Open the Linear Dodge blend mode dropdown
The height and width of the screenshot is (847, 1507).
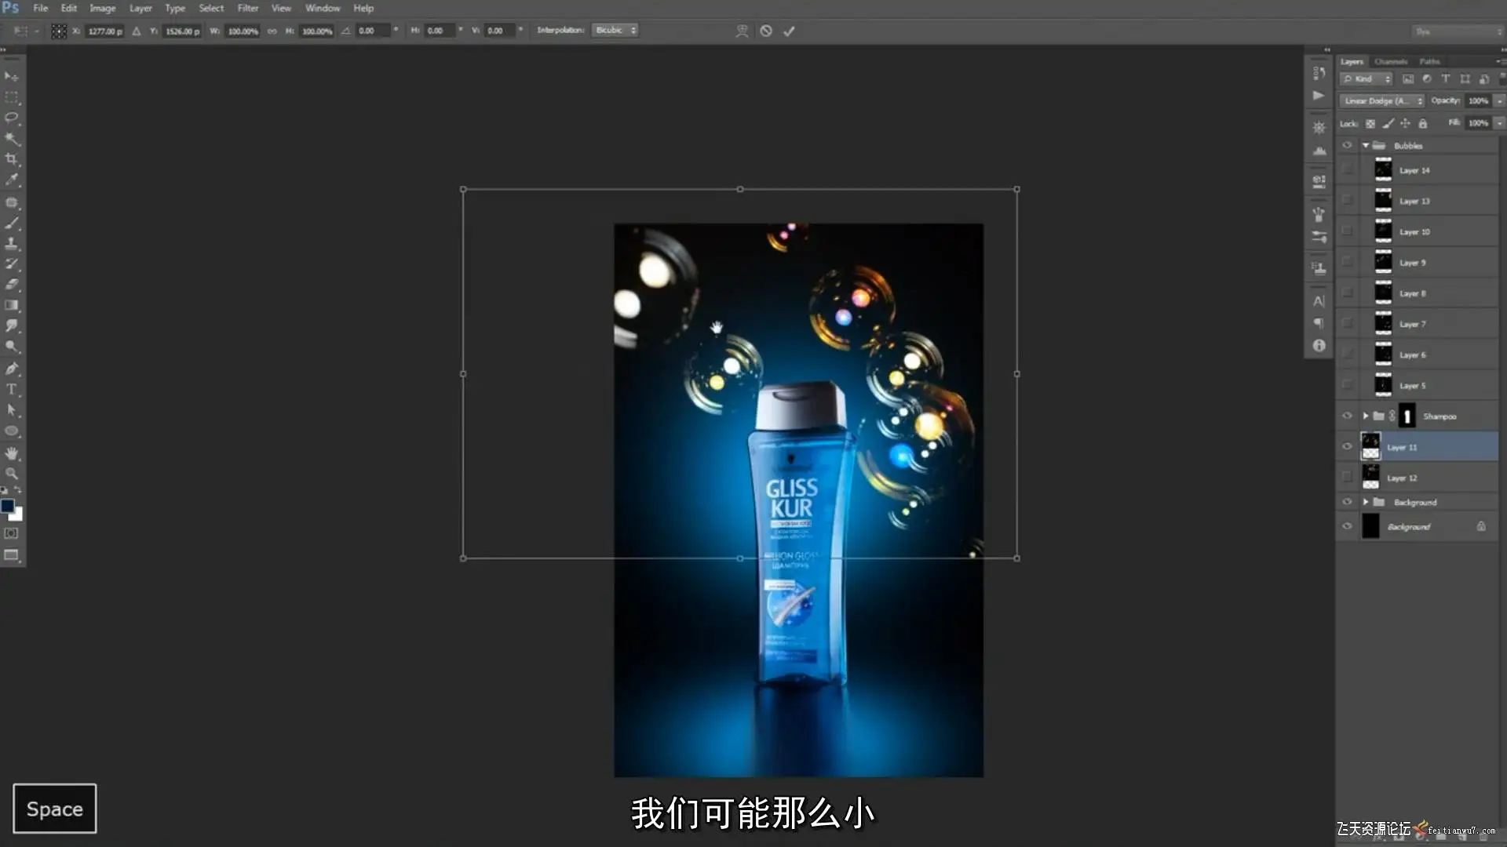1383,100
